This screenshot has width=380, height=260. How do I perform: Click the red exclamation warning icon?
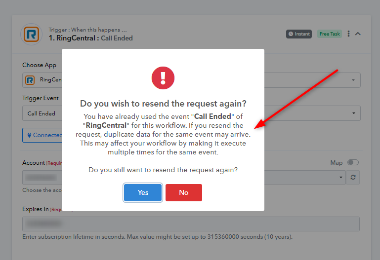coord(163,78)
